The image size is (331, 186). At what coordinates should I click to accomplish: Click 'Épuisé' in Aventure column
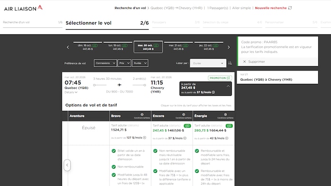click(x=88, y=127)
